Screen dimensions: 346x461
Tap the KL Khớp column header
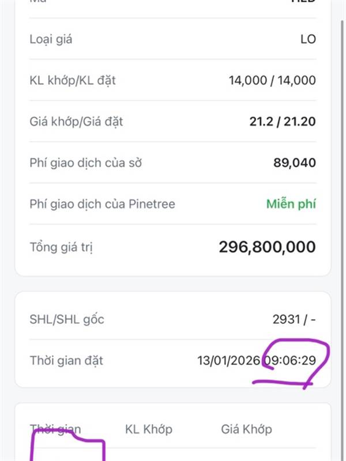[x=149, y=429]
